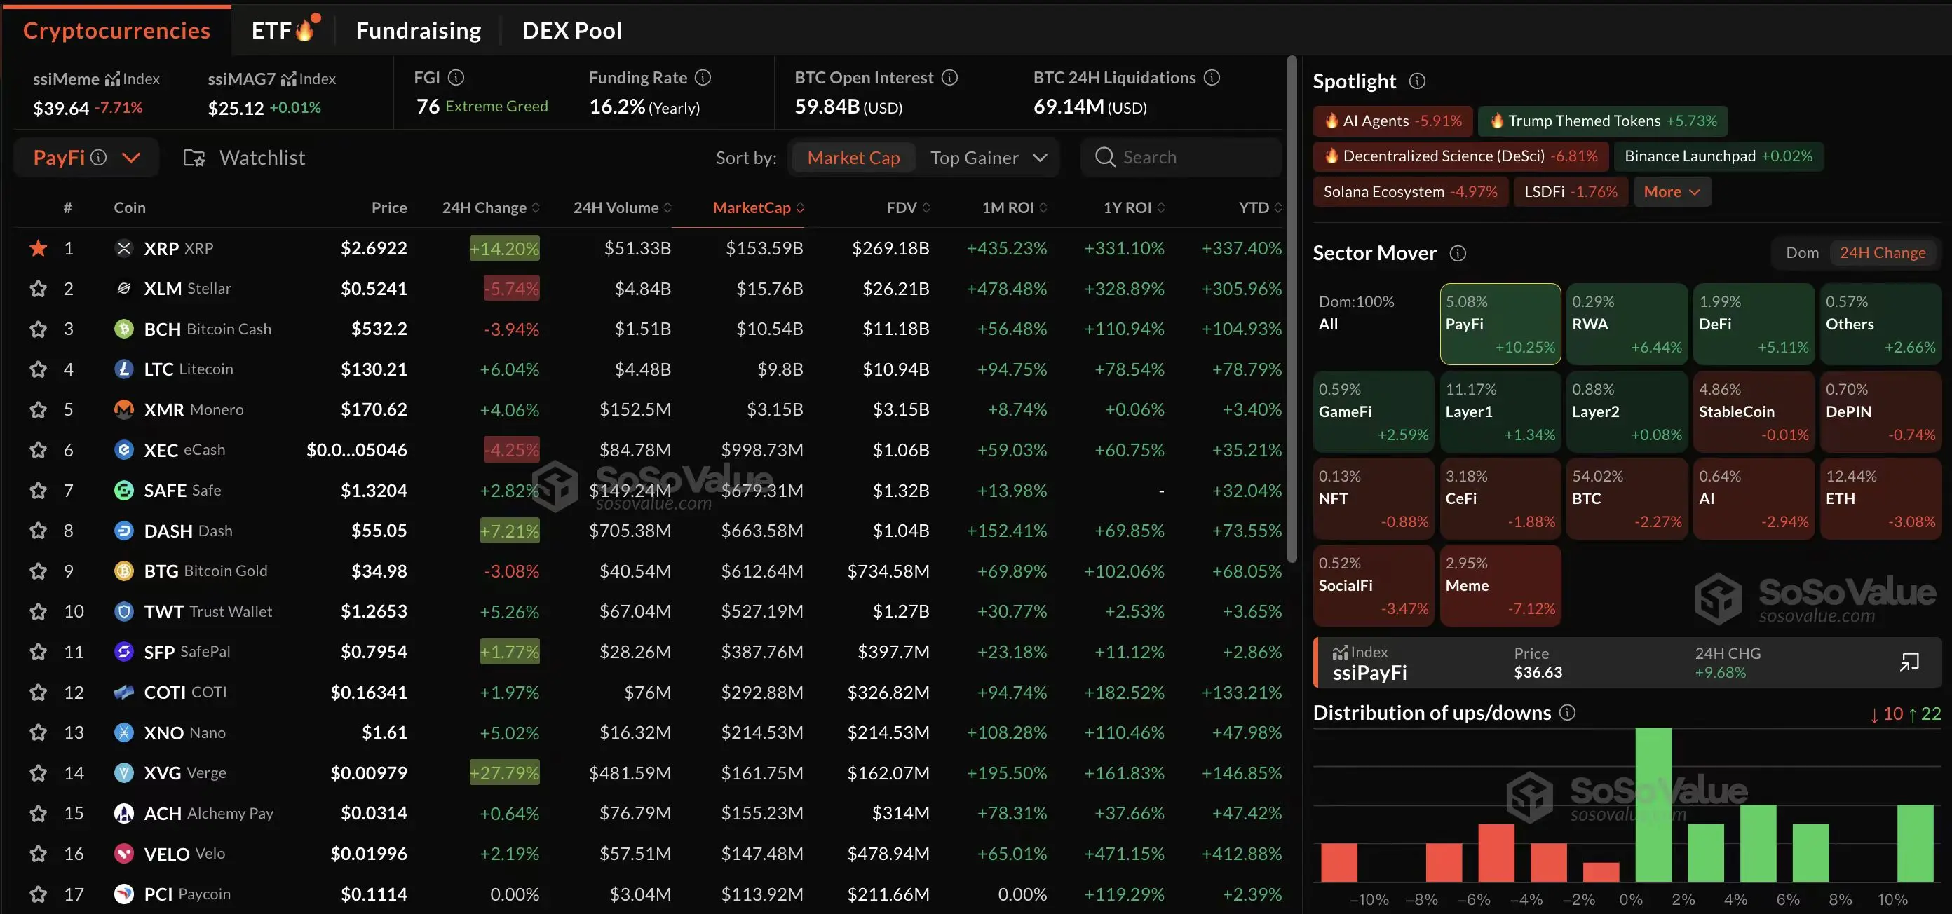Select the AI Agents spotlight tag

[x=1392, y=121]
